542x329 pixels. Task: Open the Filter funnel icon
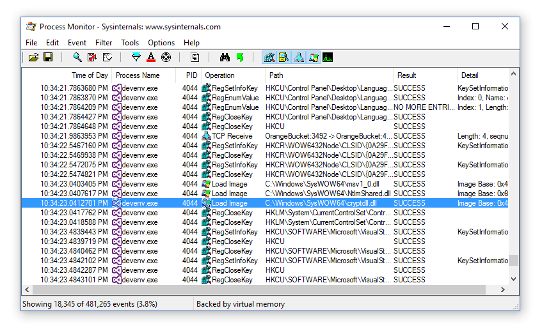(x=136, y=57)
